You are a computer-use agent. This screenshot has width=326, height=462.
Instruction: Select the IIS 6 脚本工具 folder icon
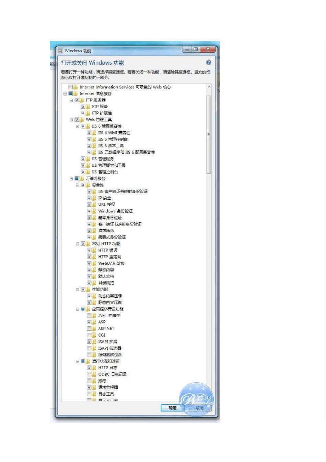point(94,146)
